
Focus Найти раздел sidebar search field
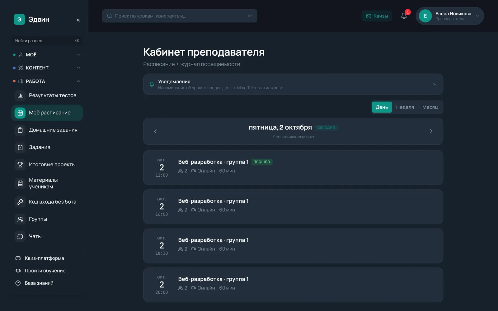click(47, 41)
